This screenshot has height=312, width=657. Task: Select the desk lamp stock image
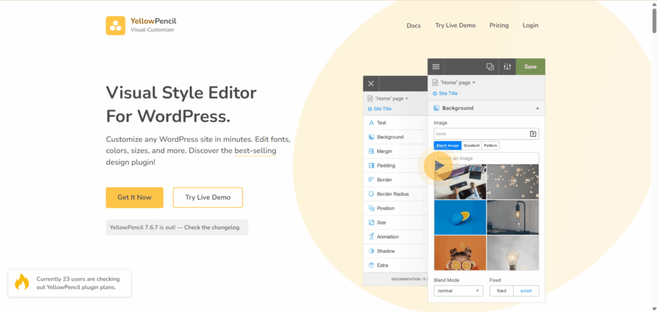click(513, 217)
